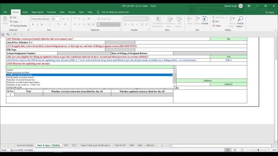The height and width of the screenshot is (156, 278).
Task: Click the Delete cells icon
Action: [197, 20]
